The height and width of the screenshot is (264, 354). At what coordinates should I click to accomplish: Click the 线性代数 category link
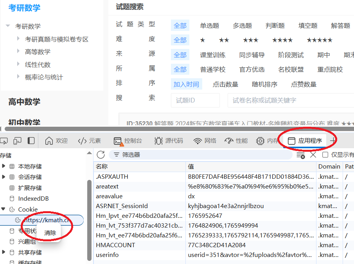click(x=38, y=65)
